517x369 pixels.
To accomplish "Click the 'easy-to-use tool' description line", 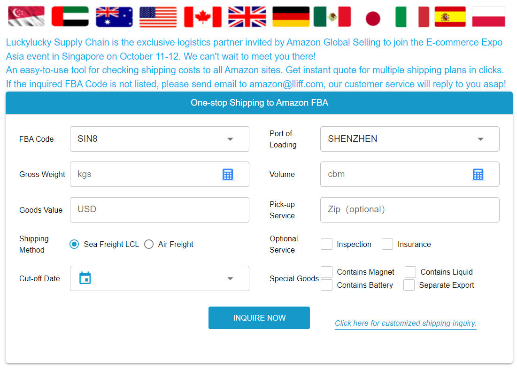I will pyautogui.click(x=255, y=70).
